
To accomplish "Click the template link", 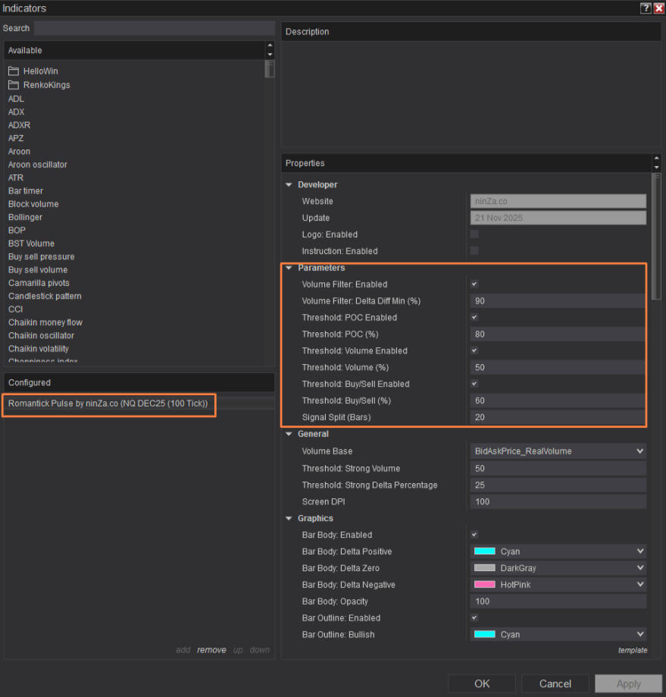I will pos(632,650).
